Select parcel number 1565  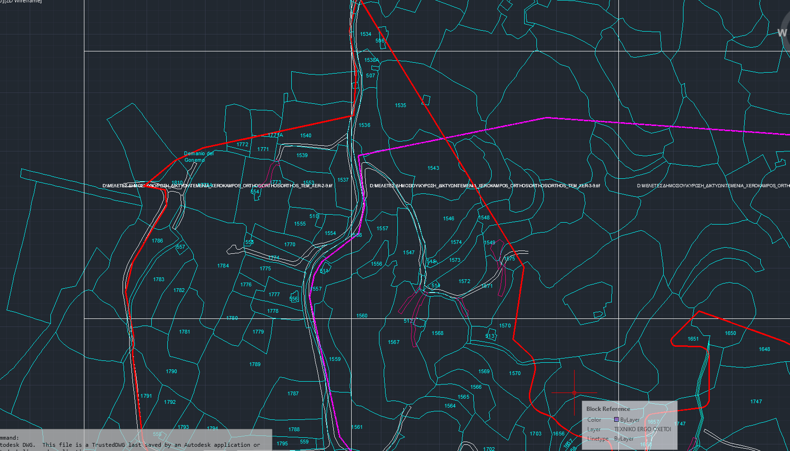[463, 397]
